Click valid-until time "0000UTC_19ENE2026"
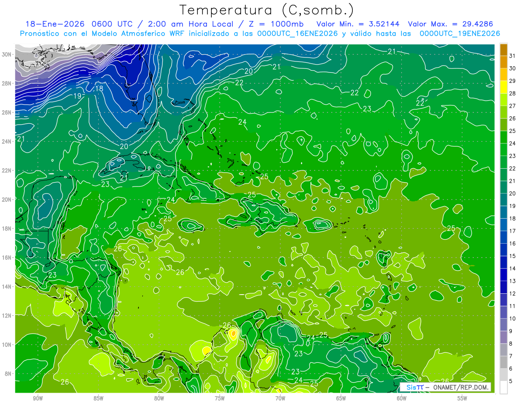Viewport: 524px width, 404px height. coord(460,34)
